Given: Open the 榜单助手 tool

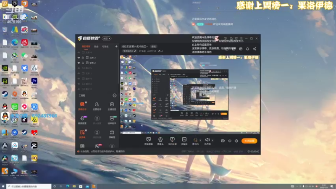Looking at the screenshot, I should pyautogui.click(x=112, y=120).
